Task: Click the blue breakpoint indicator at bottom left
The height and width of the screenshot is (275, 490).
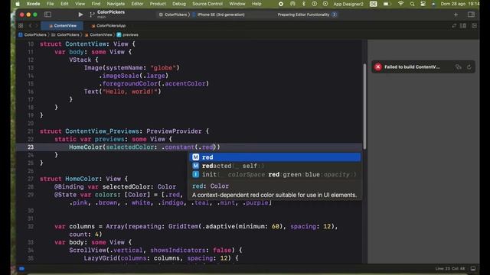Action: 21,268
